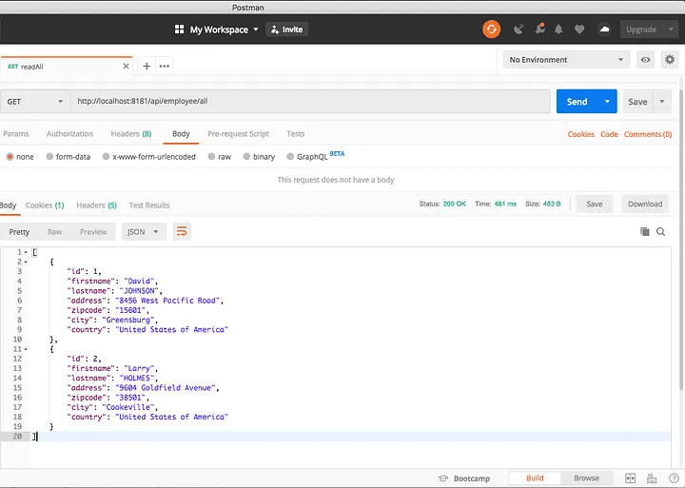
Task: Click the search response magnifier icon
Action: pyautogui.click(x=661, y=231)
